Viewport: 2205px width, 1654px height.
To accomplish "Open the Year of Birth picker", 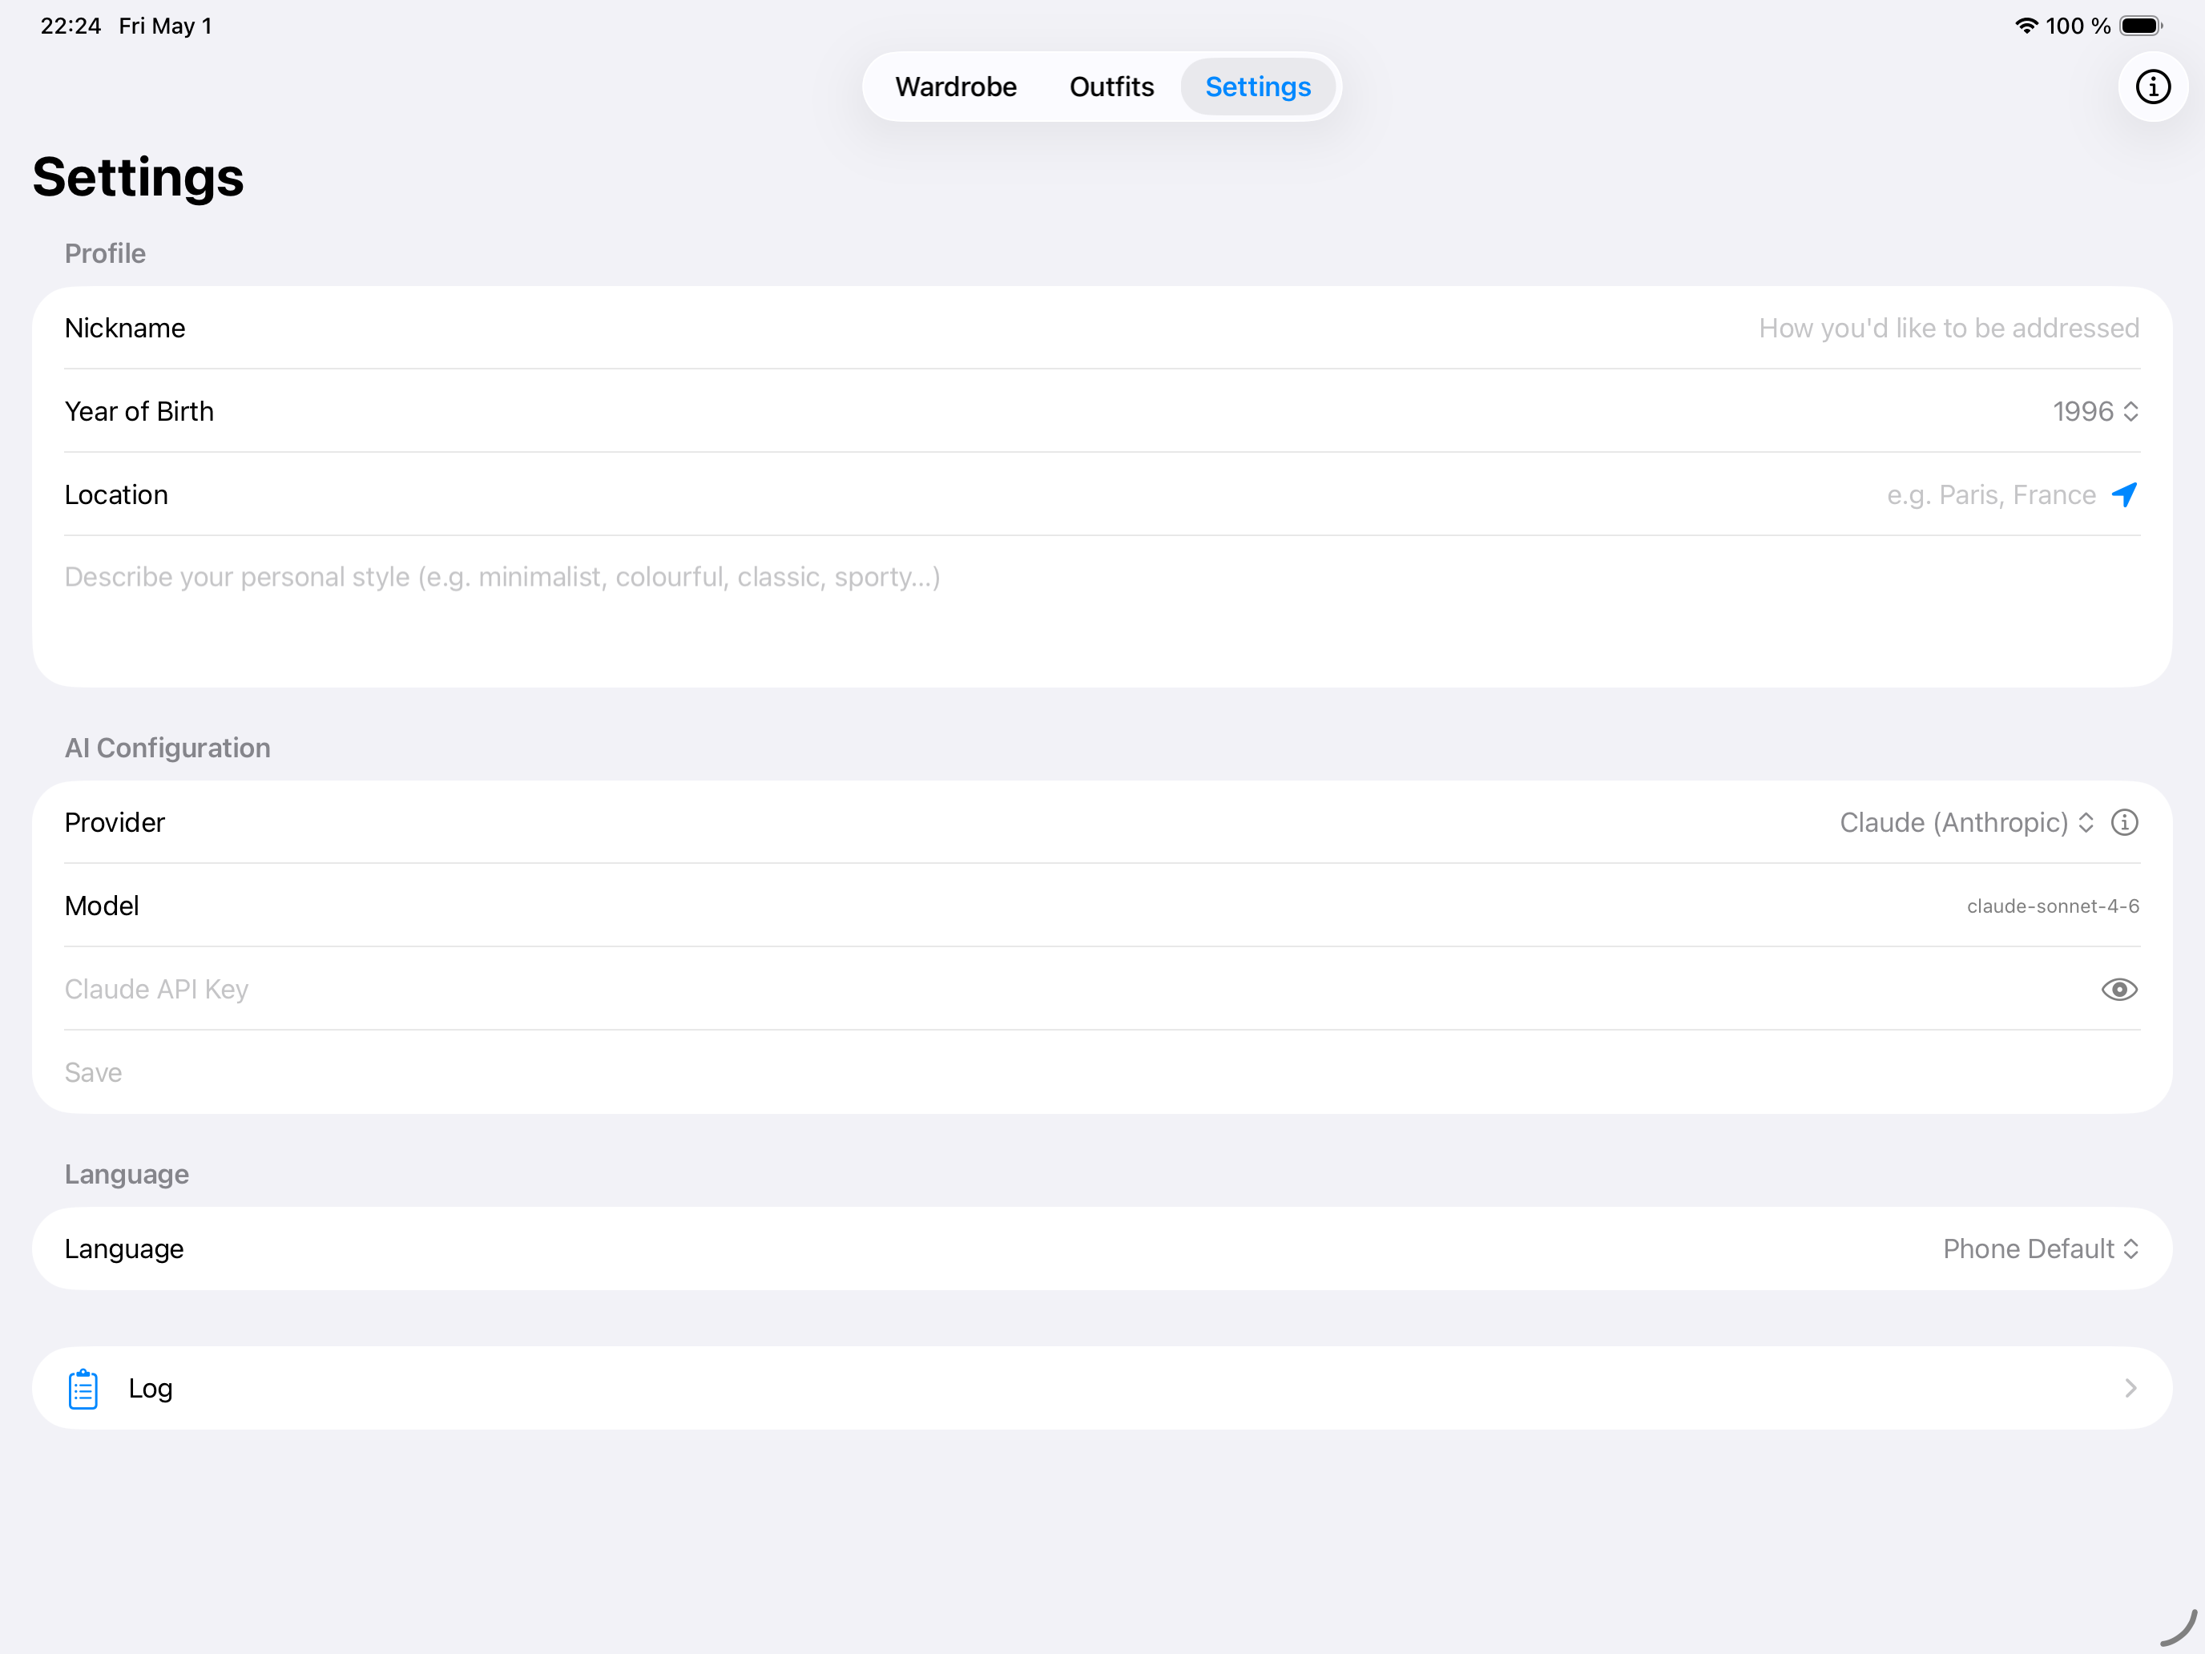I will tap(2095, 412).
